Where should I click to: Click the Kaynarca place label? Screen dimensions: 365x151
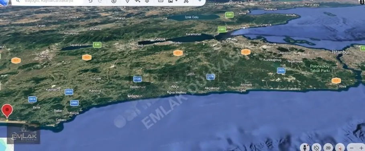pyautogui.click(x=53, y=90)
